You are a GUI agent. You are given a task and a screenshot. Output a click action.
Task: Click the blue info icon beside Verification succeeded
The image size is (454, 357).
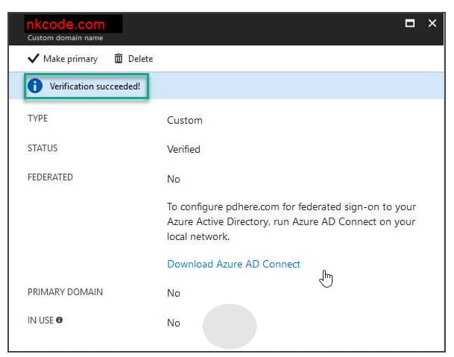(x=35, y=86)
